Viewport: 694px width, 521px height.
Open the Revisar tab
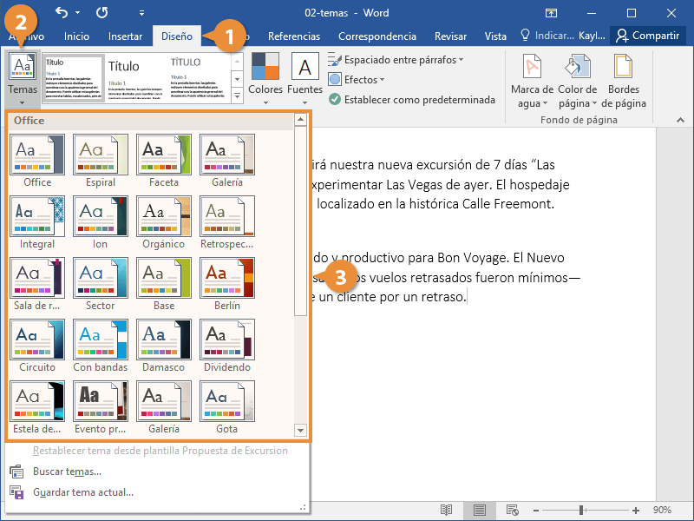pos(450,36)
